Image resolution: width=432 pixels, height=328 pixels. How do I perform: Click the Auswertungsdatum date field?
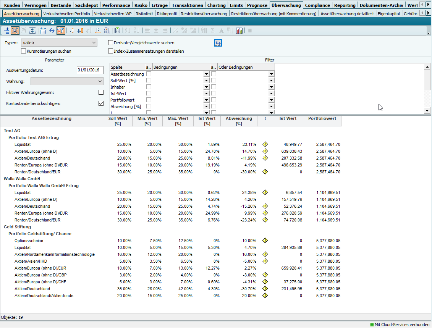point(90,70)
